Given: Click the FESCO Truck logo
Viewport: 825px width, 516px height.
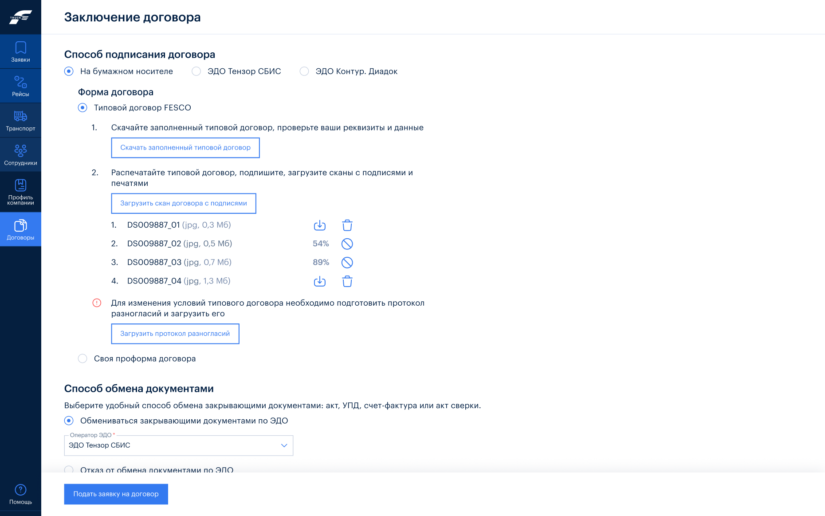Looking at the screenshot, I should click(x=20, y=17).
